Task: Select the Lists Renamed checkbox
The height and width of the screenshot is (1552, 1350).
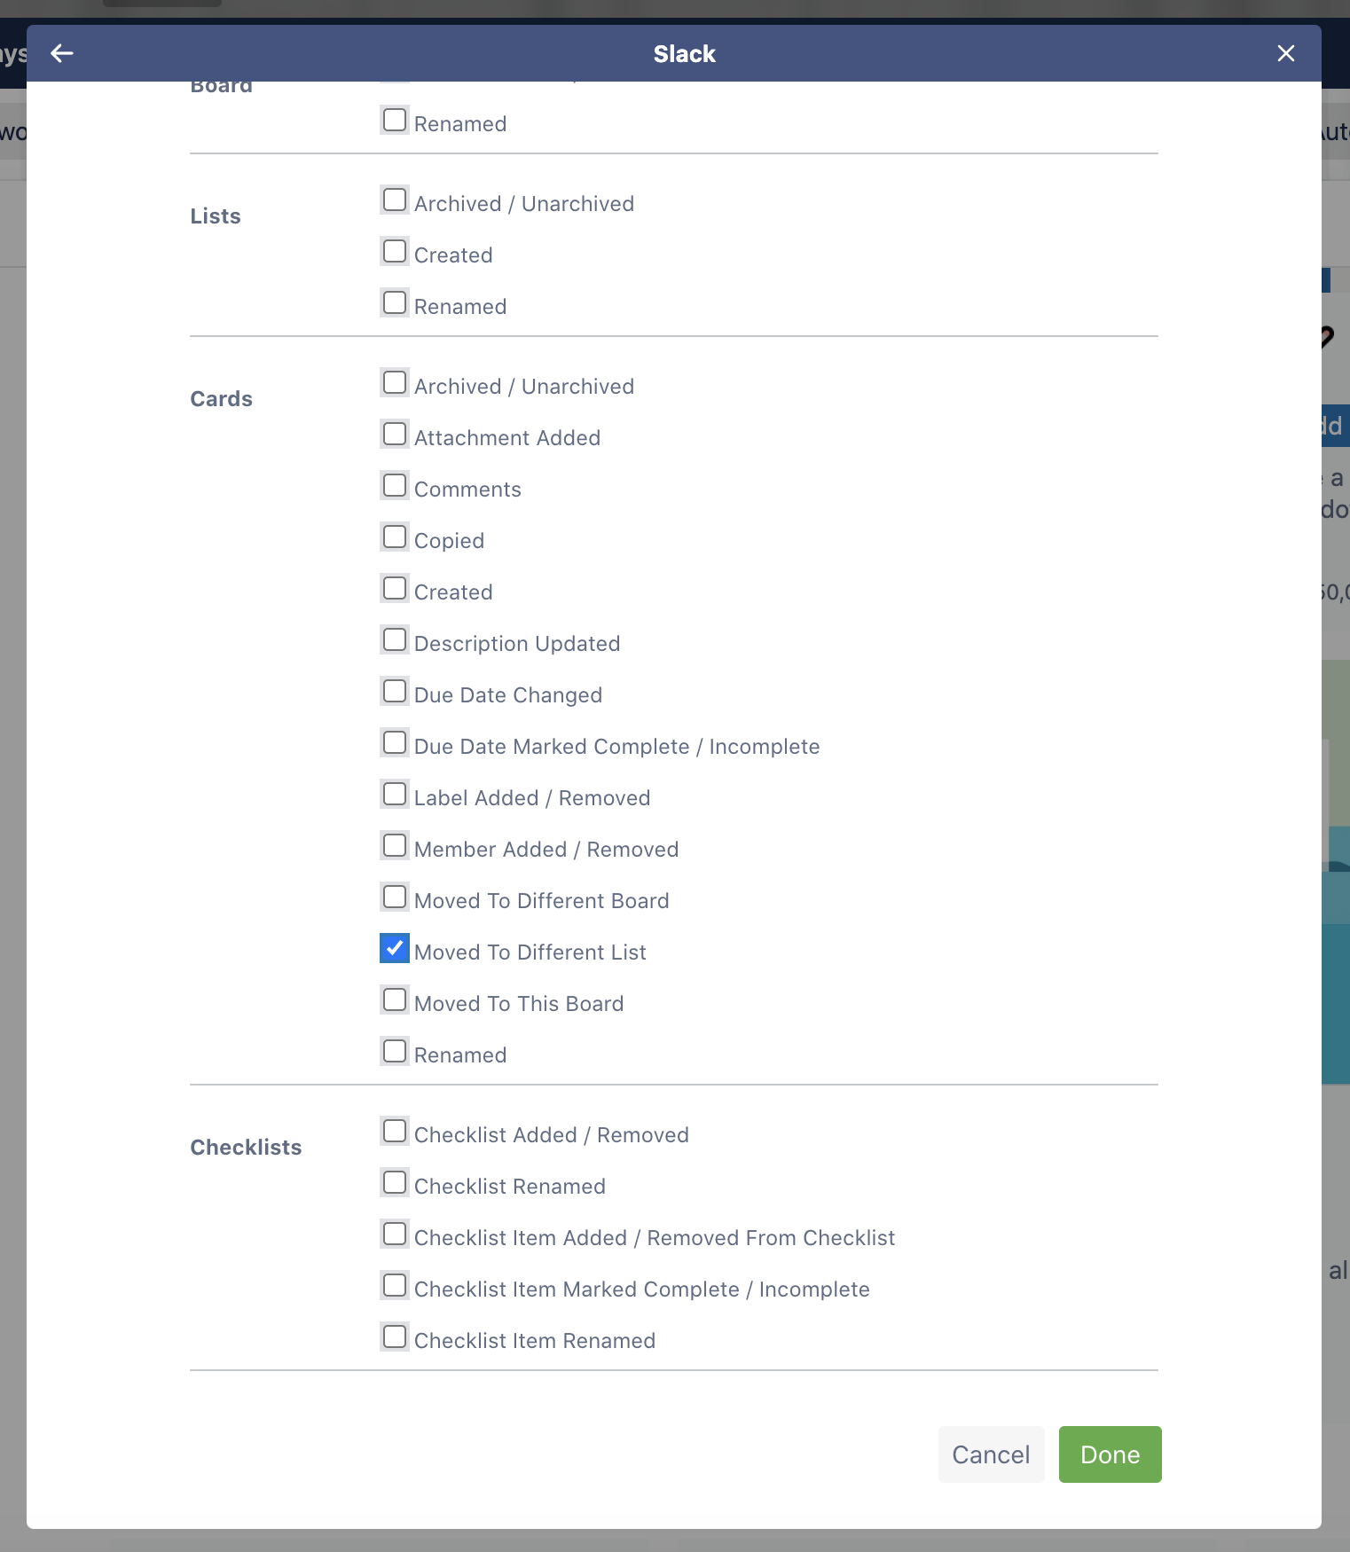Action: (395, 302)
